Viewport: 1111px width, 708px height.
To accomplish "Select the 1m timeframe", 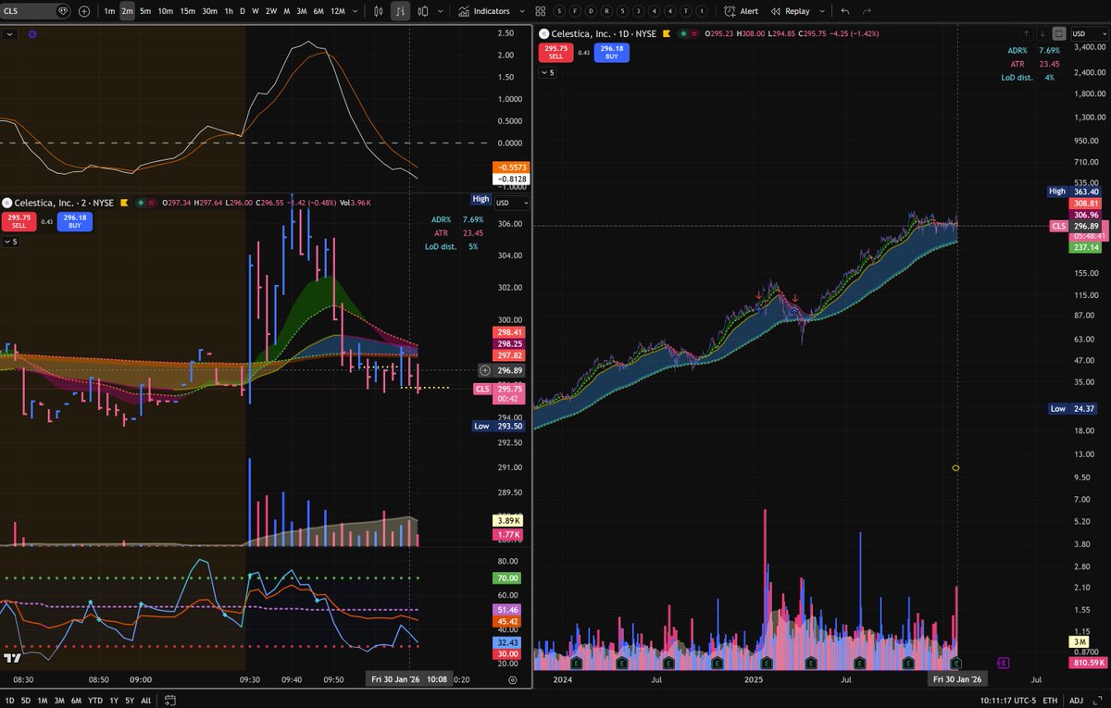I will (x=109, y=11).
